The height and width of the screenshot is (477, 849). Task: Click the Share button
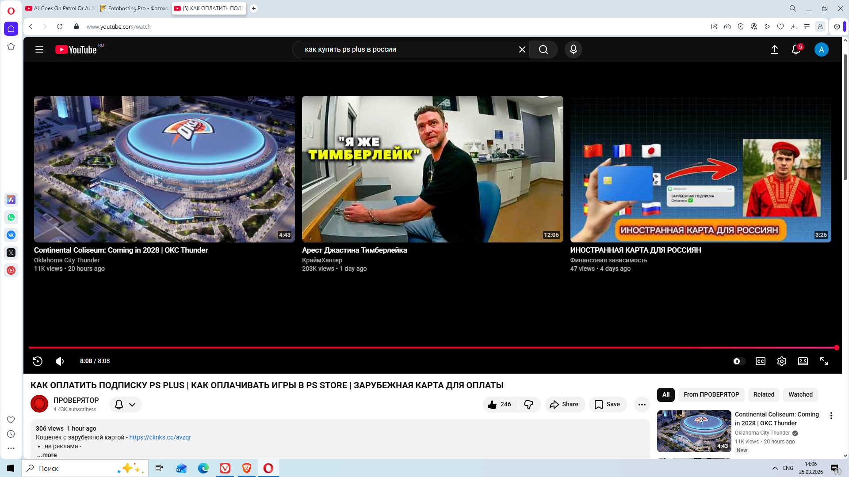point(564,405)
